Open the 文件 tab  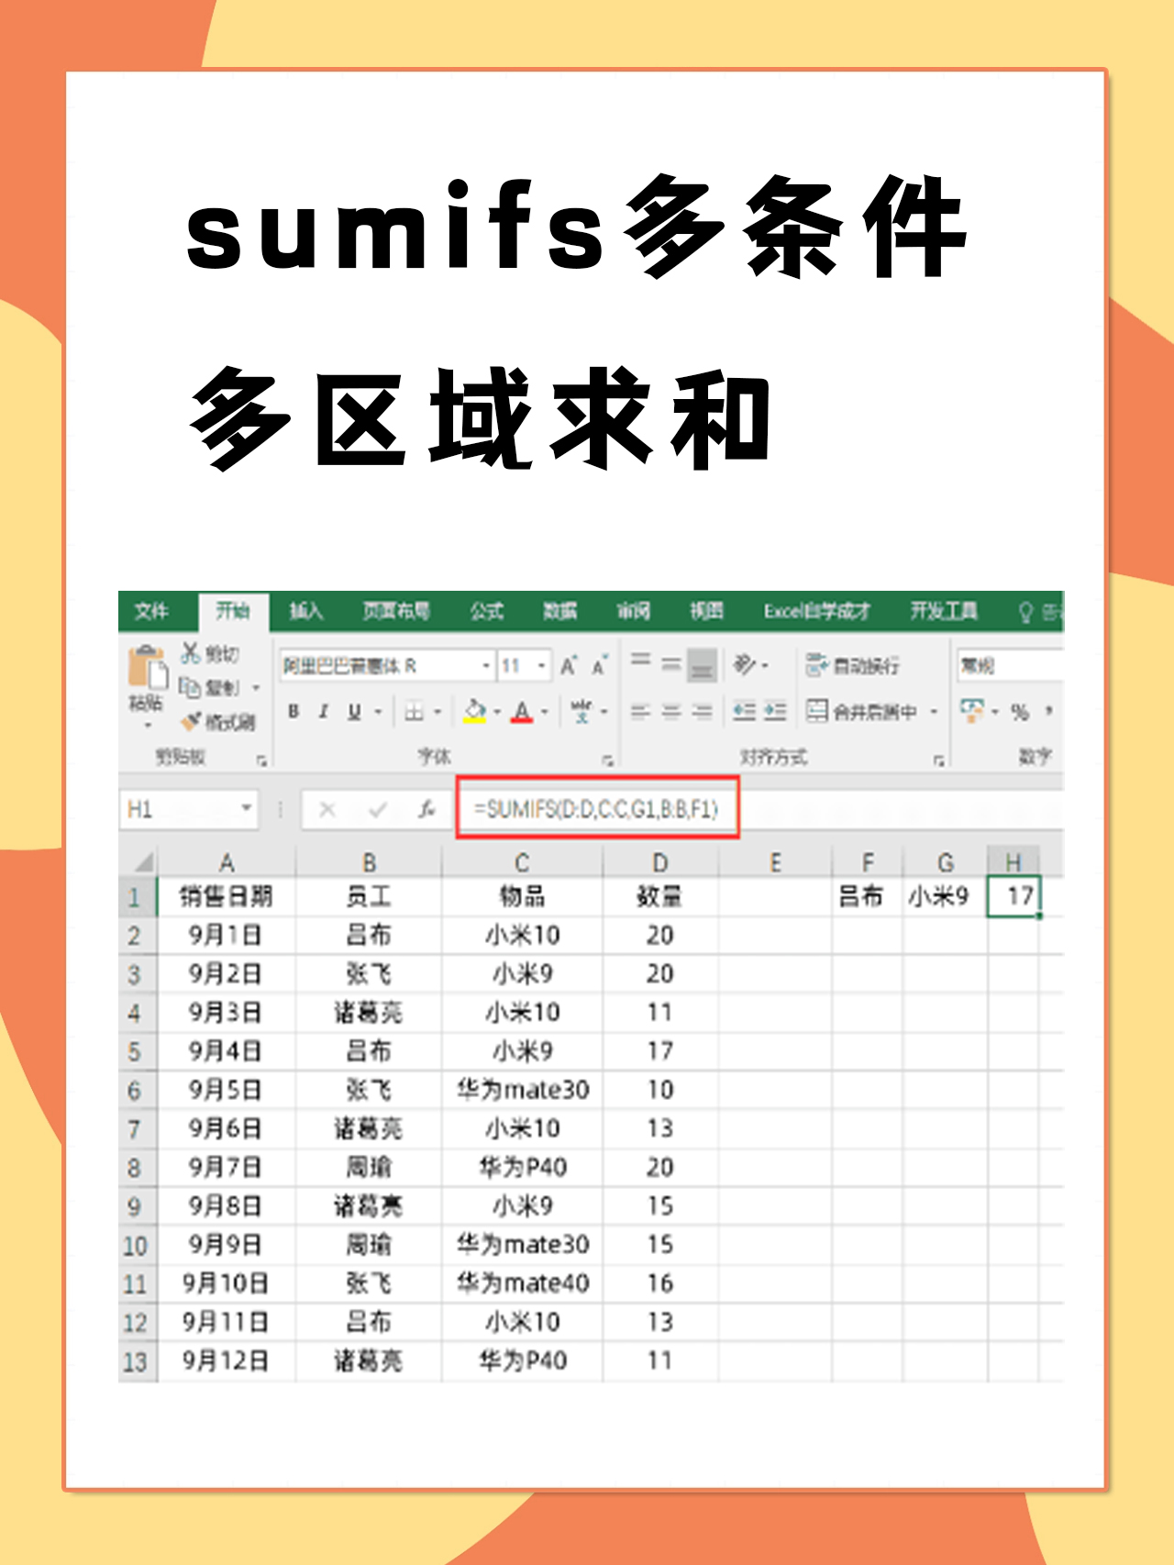(151, 611)
